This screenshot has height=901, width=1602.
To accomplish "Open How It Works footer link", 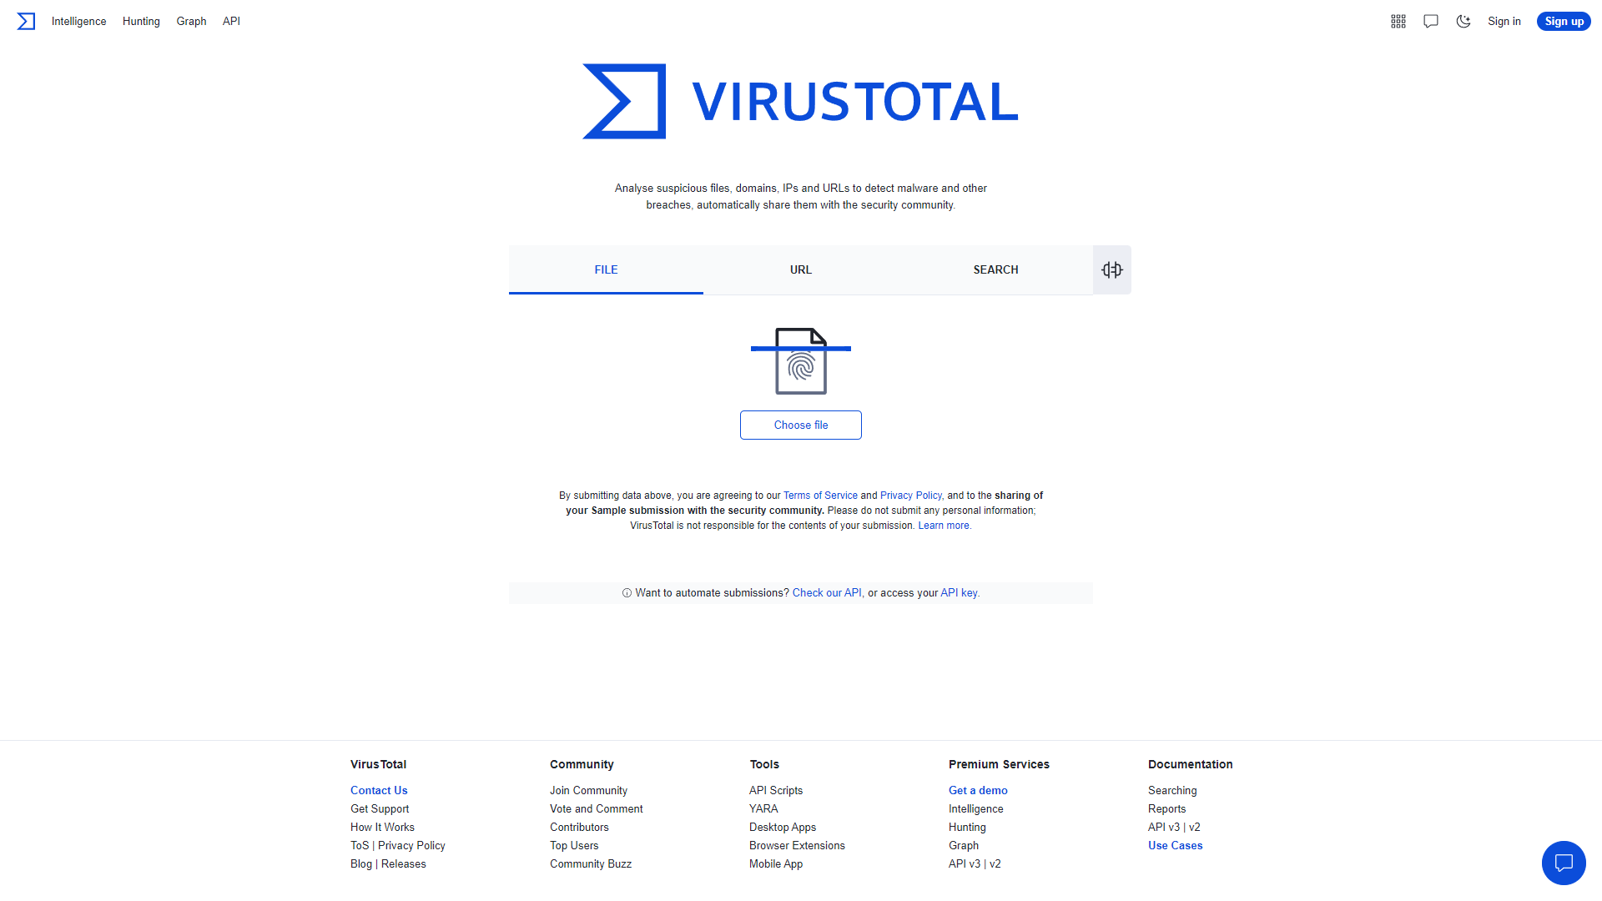I will pyautogui.click(x=382, y=827).
